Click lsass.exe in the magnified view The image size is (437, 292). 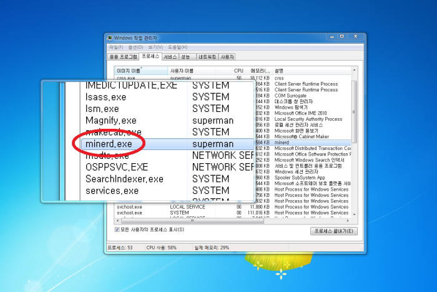[106, 97]
